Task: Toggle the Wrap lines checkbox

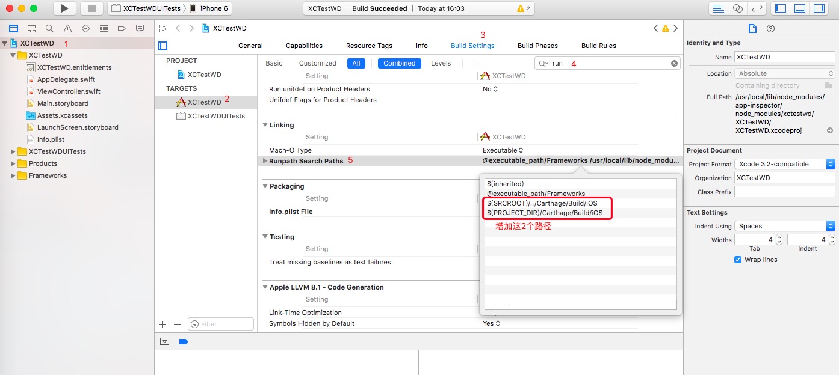Action: (x=738, y=260)
